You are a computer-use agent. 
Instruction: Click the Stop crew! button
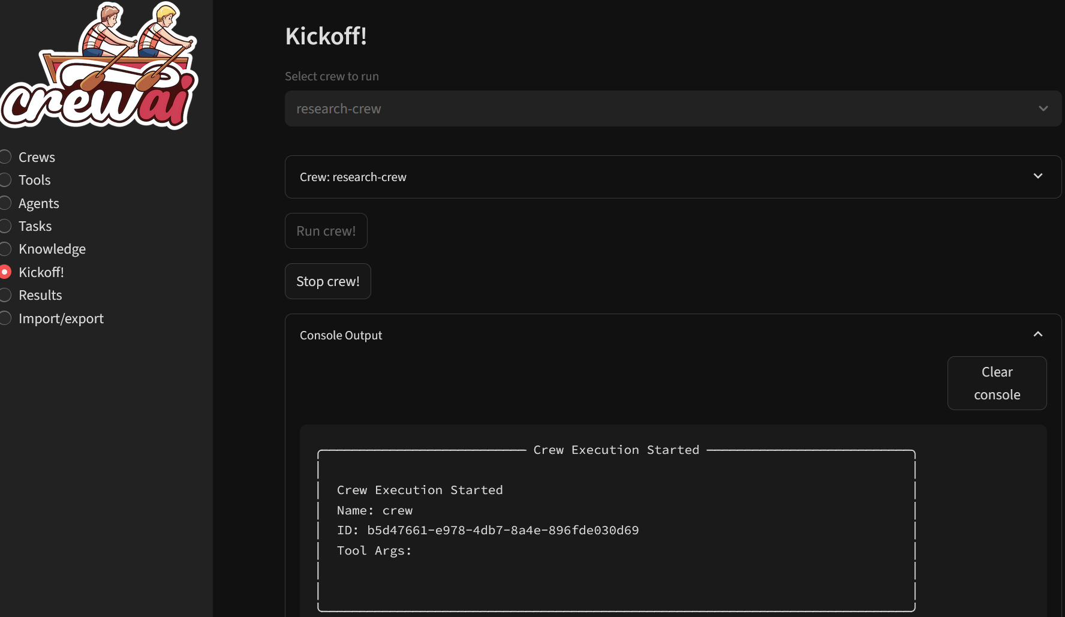[328, 281]
